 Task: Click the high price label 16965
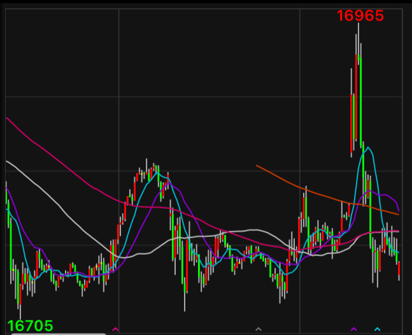tap(360, 16)
